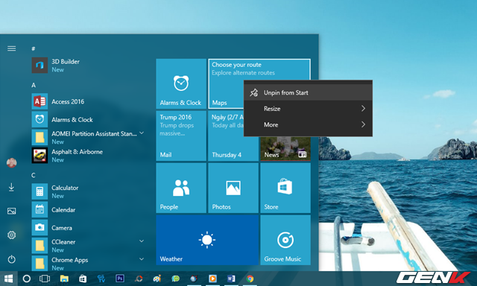Open the People tile
Screen dimensions: 477x286
coord(181,188)
